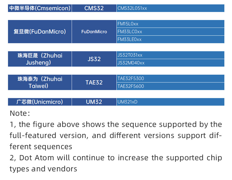Select the CMS32 series cell
This screenshot has width=232, height=180.
(94, 8)
